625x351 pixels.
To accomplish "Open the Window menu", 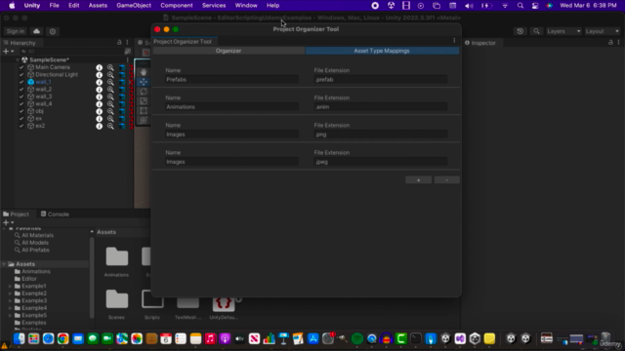I will pyautogui.click(x=246, y=6).
